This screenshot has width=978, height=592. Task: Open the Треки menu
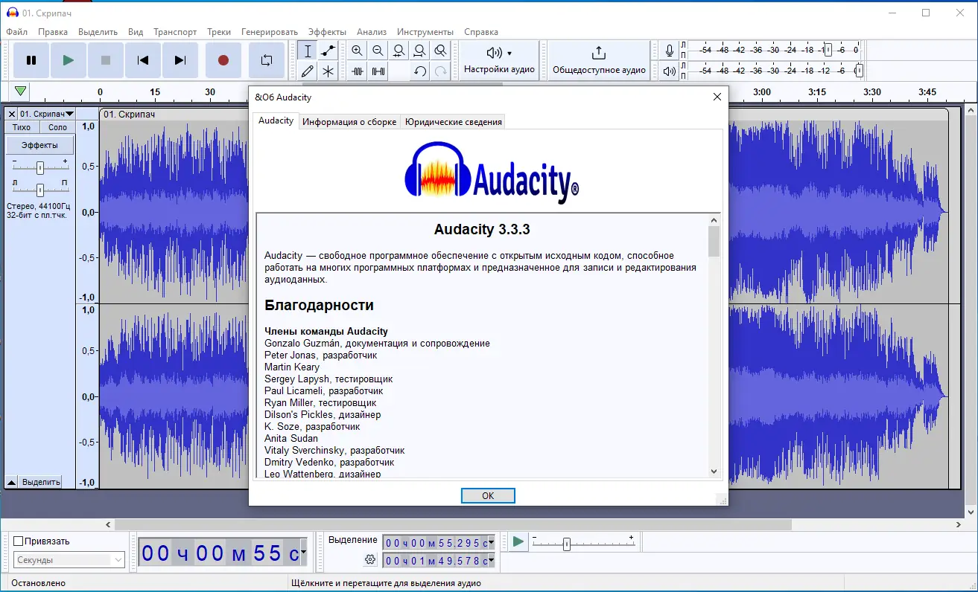click(219, 32)
